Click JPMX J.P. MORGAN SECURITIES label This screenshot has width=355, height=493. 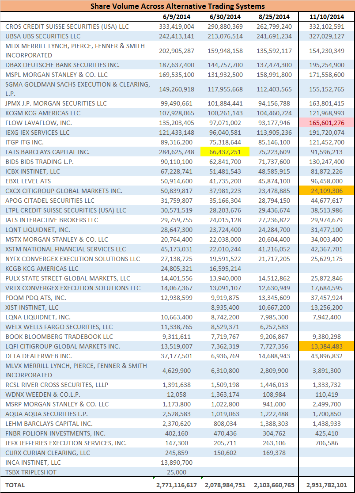pyautogui.click(x=56, y=103)
